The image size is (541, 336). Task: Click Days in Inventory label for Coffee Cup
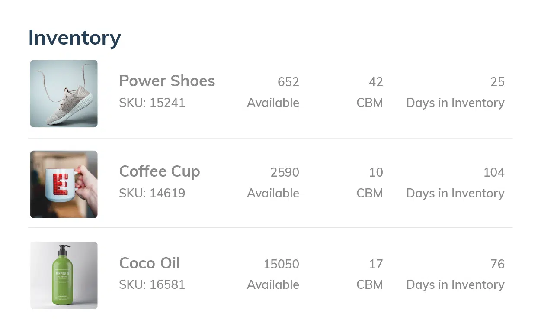click(x=455, y=194)
